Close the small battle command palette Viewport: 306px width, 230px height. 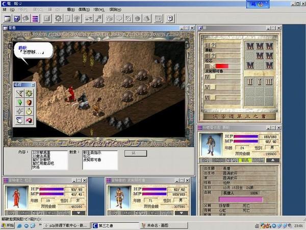(33, 85)
